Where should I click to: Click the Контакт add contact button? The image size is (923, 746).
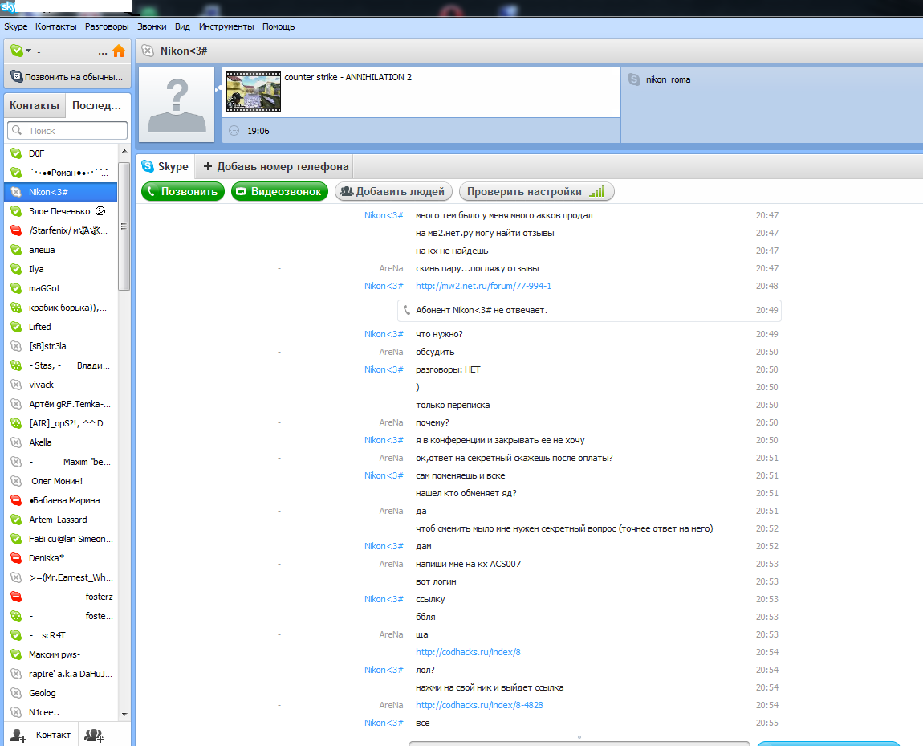pos(41,735)
